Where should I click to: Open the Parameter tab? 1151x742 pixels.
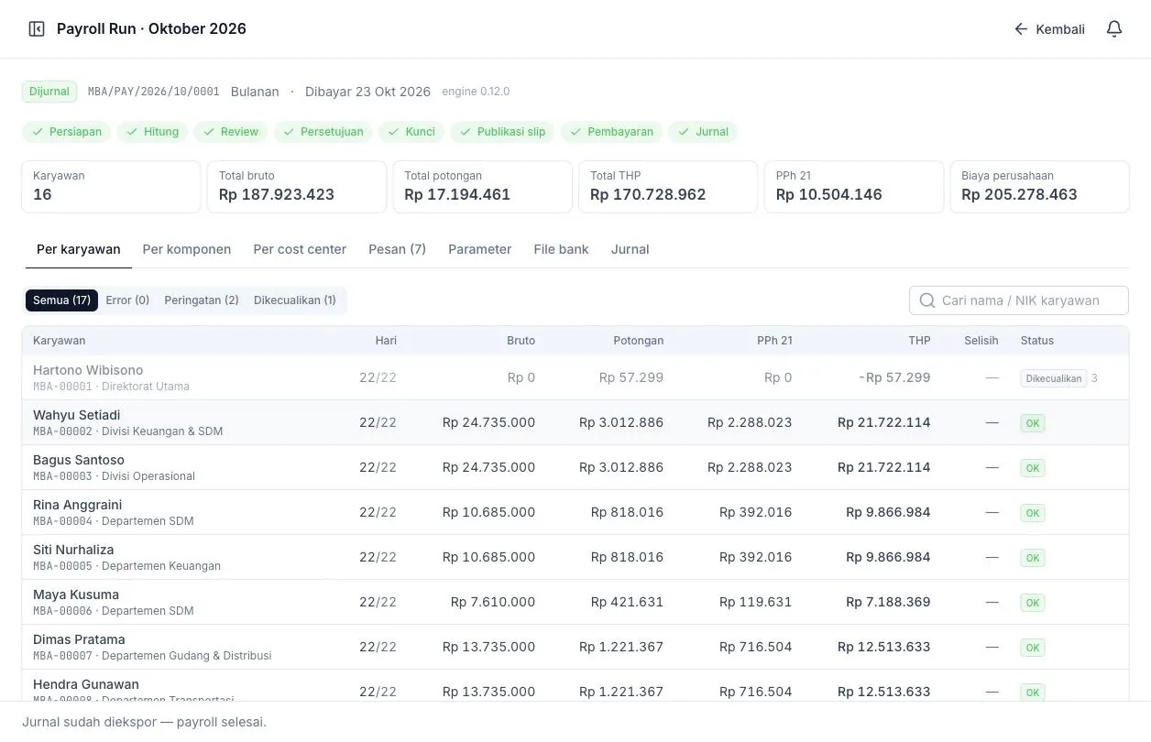click(x=479, y=249)
